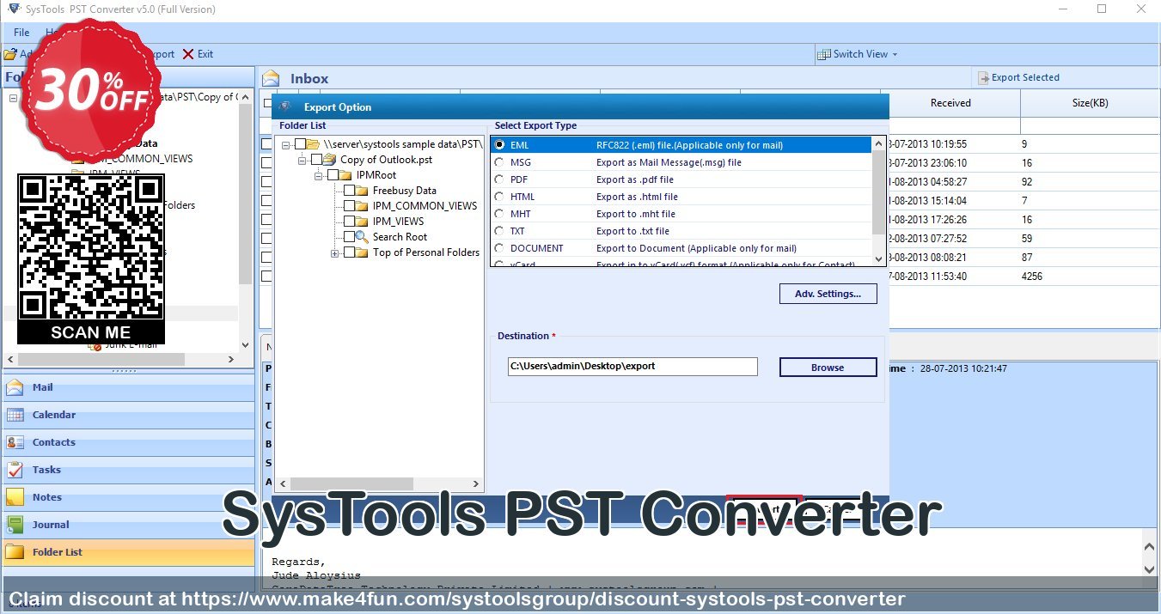Sort by the Size(KB) column header
1161x614 pixels.
click(1089, 103)
